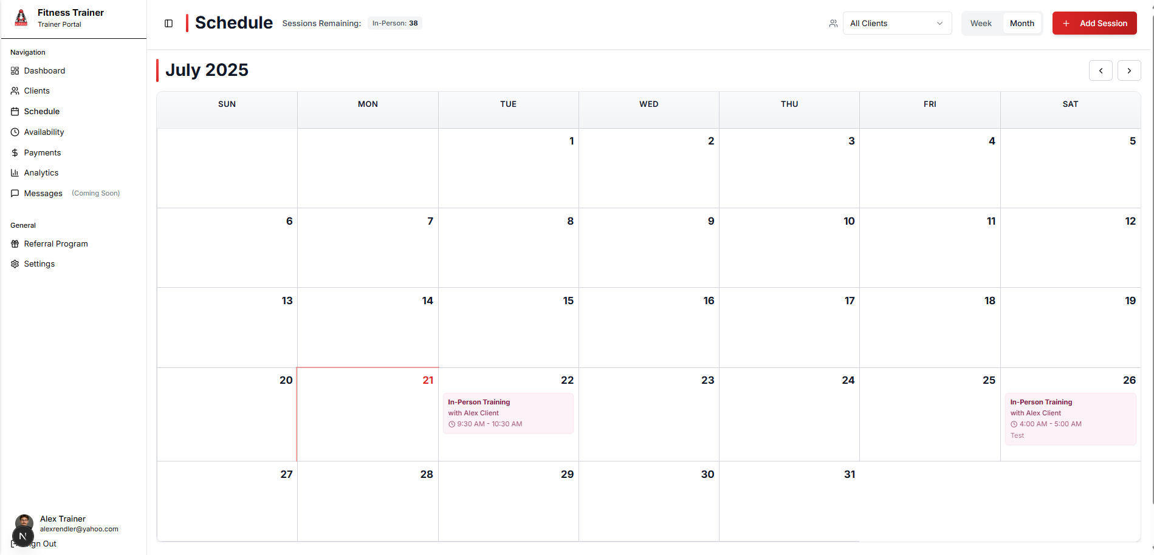
Task: Keep Month view selected
Action: click(x=1022, y=23)
